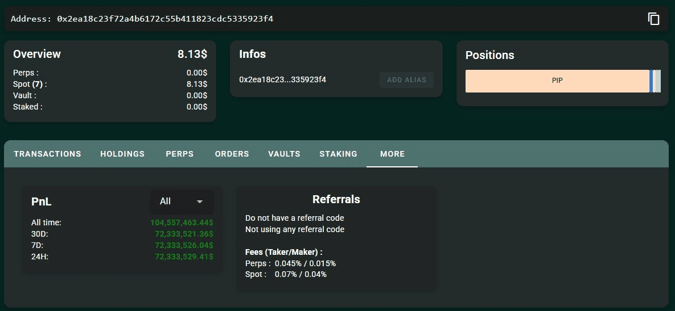Select the full address text at top
675x311 pixels.
165,19
